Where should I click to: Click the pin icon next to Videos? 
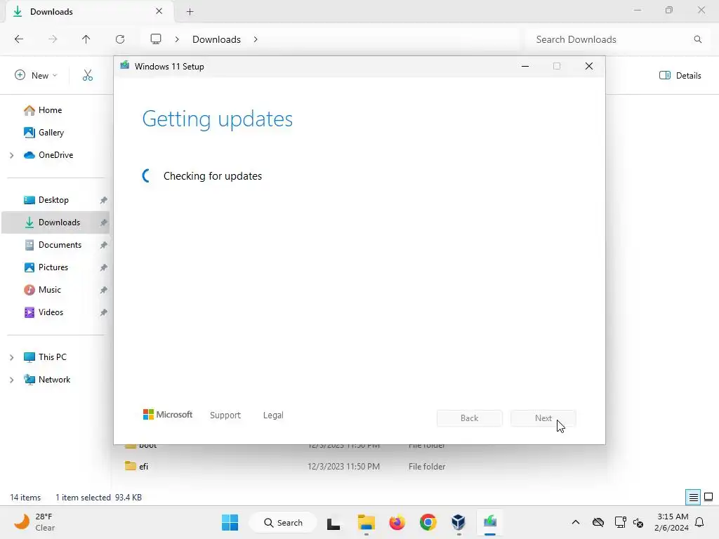104,312
